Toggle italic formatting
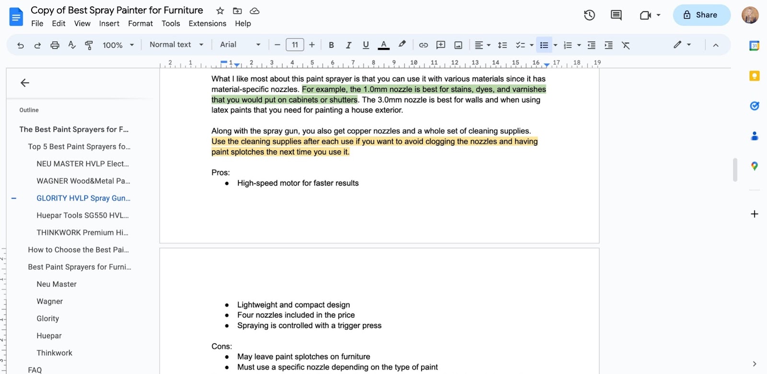The image size is (767, 374). [349, 45]
